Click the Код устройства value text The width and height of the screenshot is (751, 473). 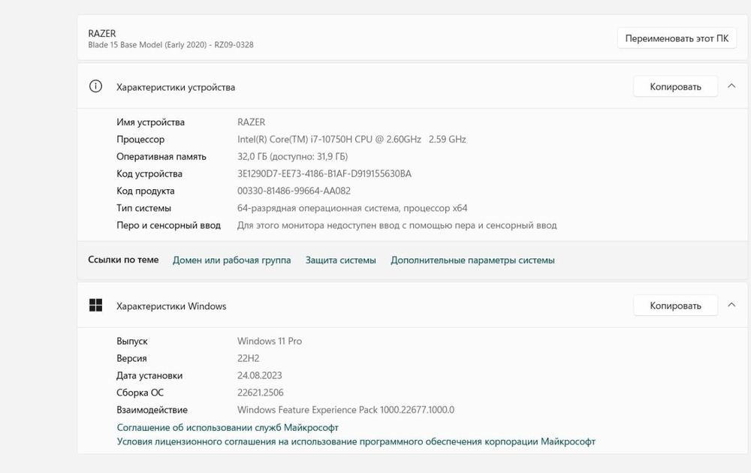324,173
